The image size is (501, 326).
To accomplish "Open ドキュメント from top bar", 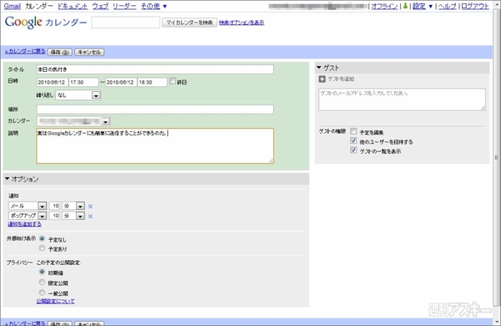I will click(73, 6).
